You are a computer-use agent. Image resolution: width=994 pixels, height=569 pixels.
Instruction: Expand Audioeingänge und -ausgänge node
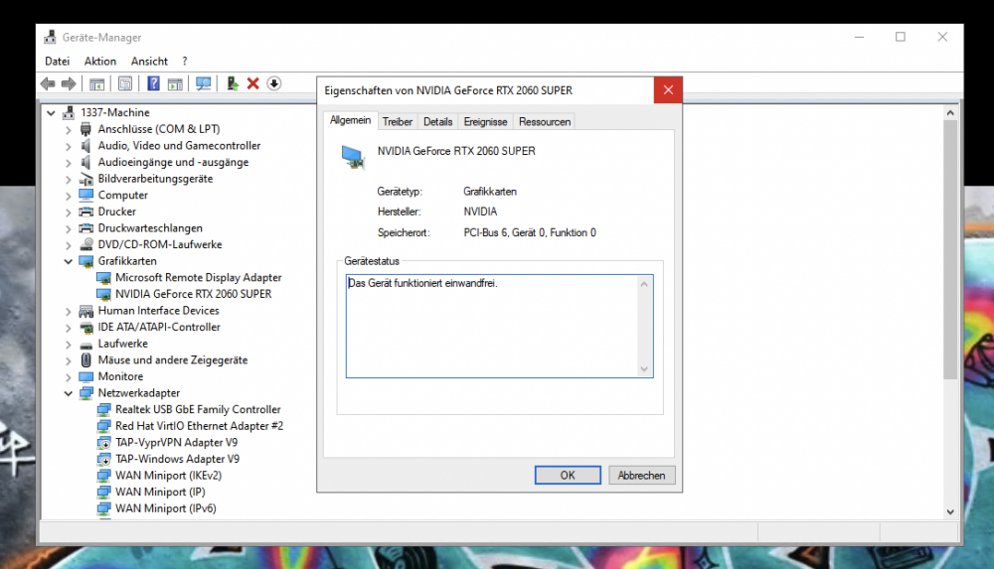(68, 162)
